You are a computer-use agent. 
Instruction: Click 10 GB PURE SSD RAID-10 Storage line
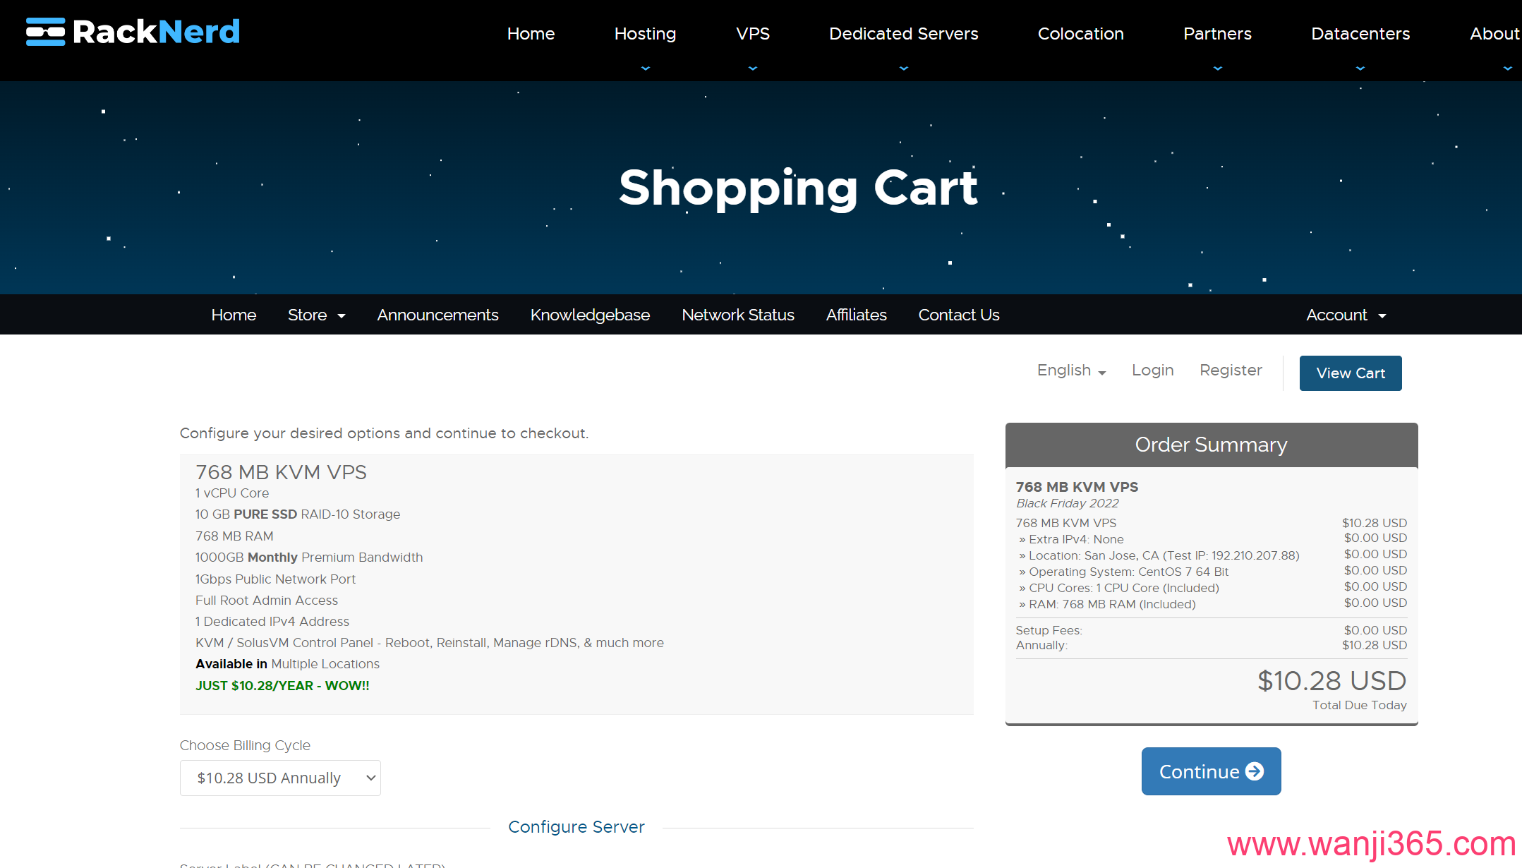pyautogui.click(x=298, y=514)
